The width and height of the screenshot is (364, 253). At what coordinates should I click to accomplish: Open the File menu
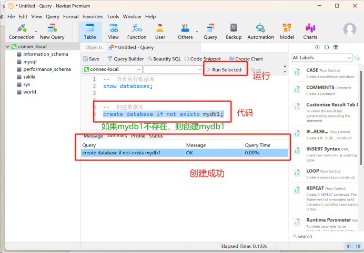[11, 17]
